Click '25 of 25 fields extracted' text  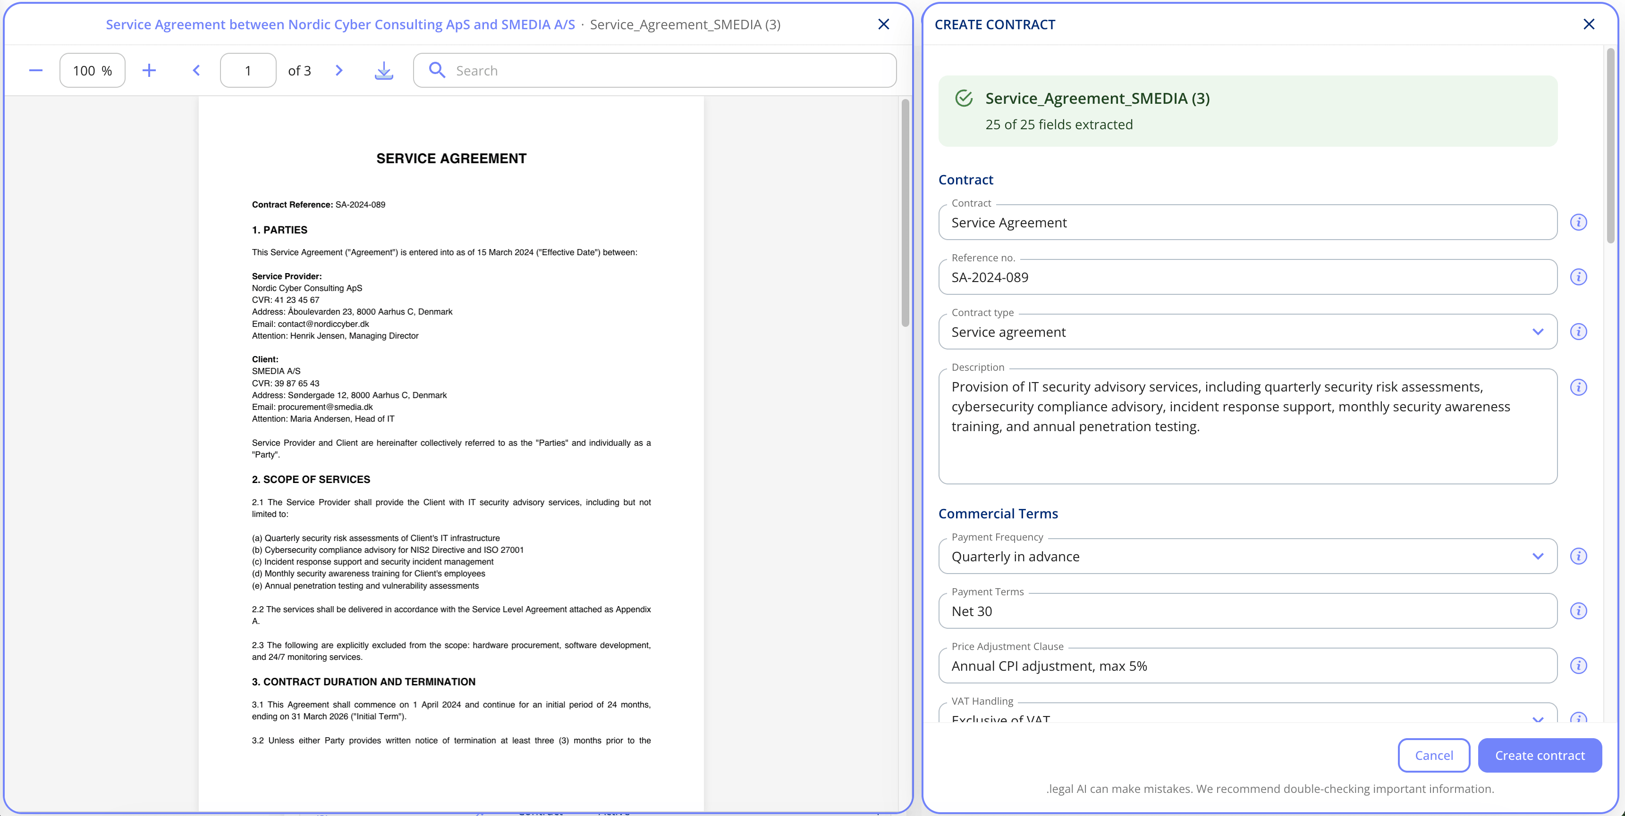point(1058,125)
